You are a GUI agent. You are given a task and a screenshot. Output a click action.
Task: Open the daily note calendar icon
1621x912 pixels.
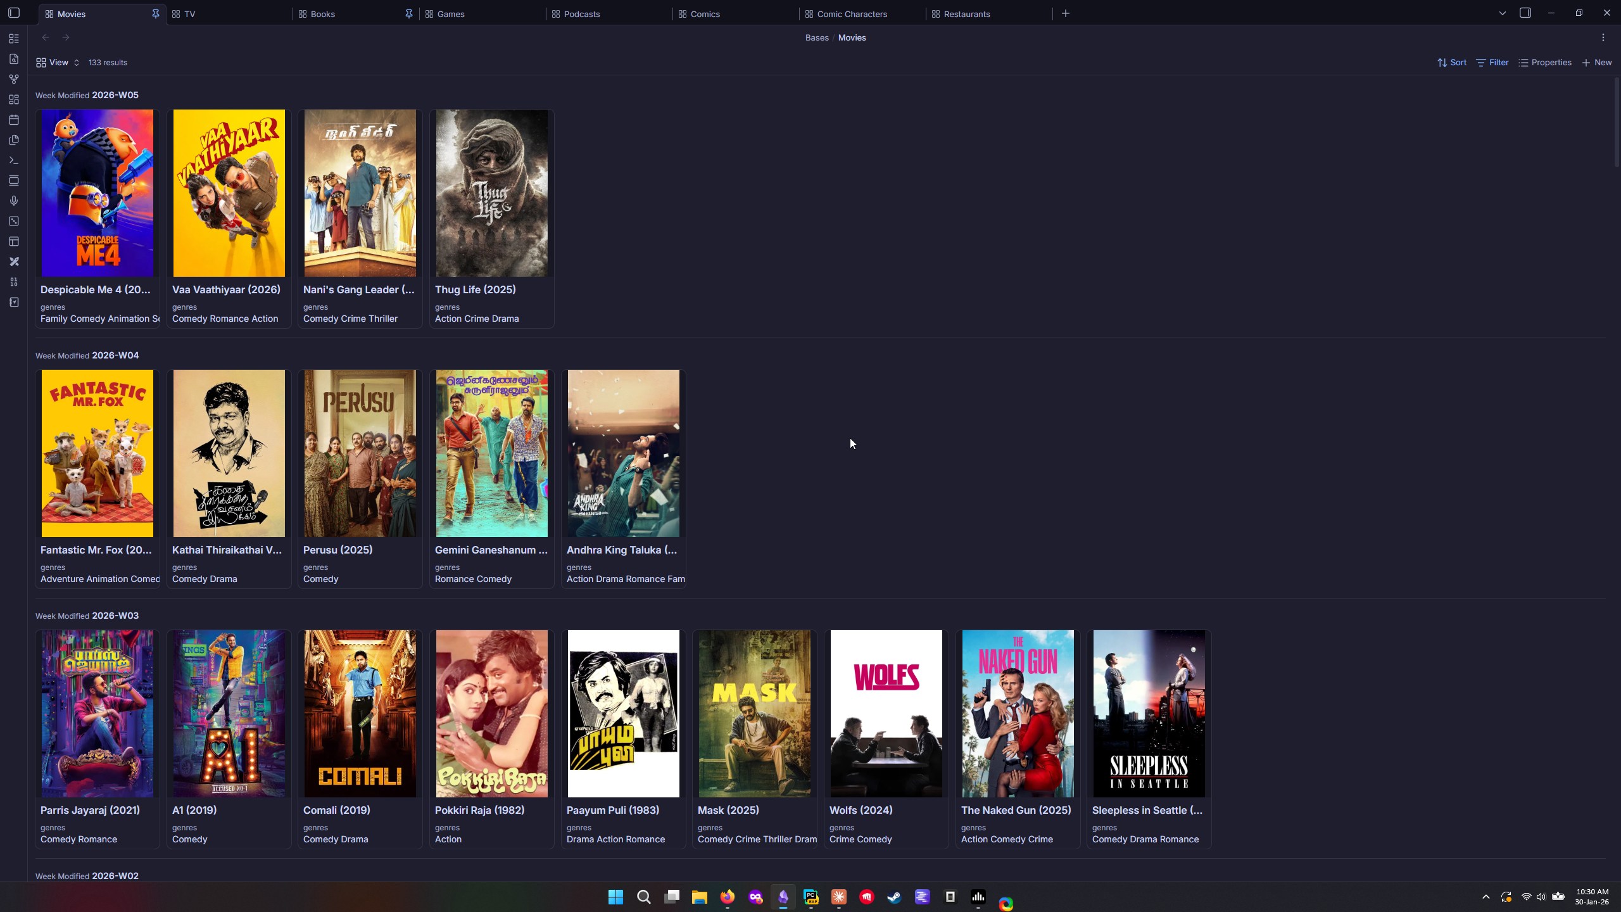13,120
